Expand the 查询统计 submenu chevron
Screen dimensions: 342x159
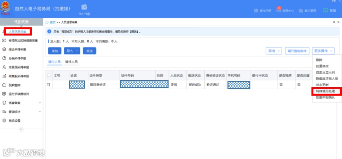pos(40,112)
